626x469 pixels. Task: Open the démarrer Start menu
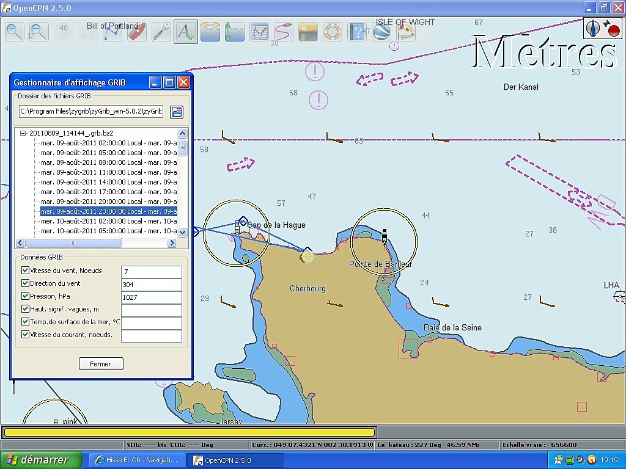click(x=41, y=460)
